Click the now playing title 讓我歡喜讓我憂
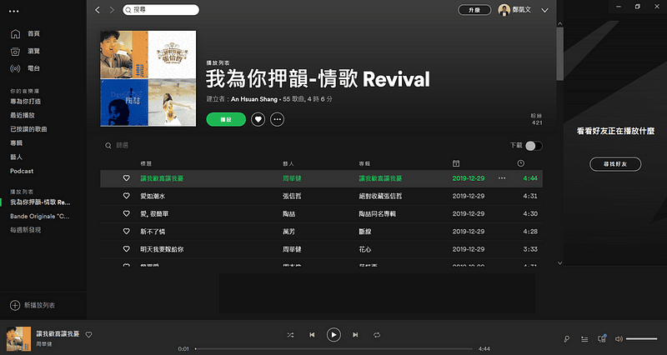The height and width of the screenshot is (355, 667). click(x=58, y=334)
